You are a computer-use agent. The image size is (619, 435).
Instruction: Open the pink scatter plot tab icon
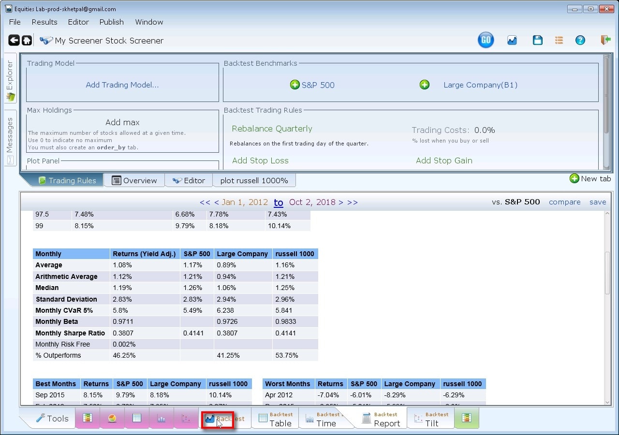coord(186,418)
